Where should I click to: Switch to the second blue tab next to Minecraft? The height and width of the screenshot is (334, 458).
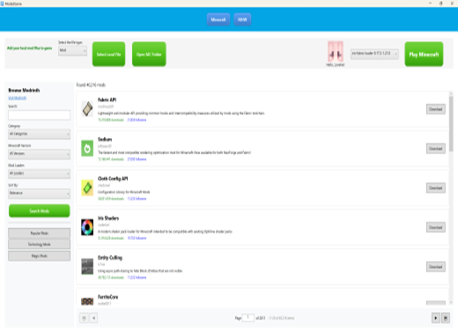(242, 19)
